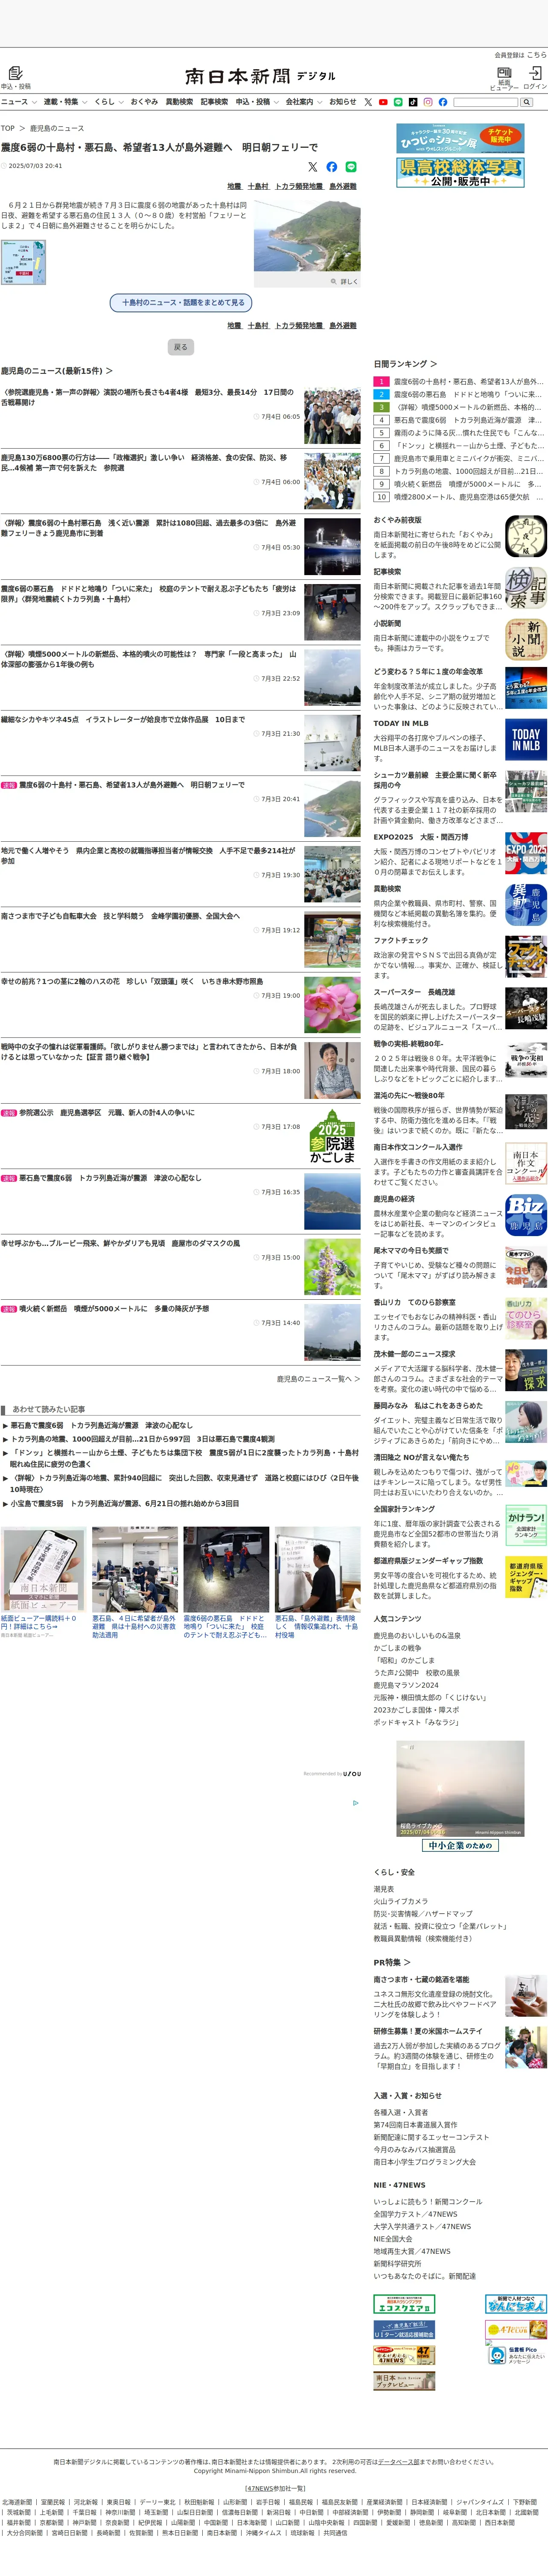The height and width of the screenshot is (2576, 548).
Task: Click the こちら registration link at top
Action: (x=537, y=55)
